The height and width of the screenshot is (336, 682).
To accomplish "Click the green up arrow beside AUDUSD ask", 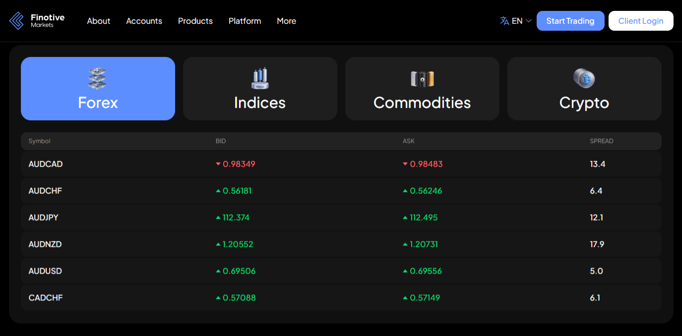I will 405,271.
